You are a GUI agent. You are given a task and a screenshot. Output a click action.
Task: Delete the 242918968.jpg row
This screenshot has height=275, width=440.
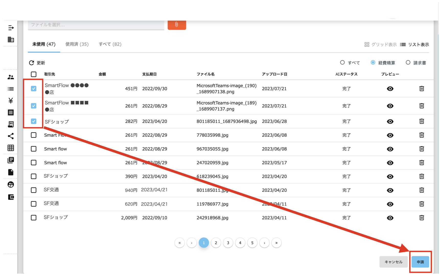[x=422, y=218]
